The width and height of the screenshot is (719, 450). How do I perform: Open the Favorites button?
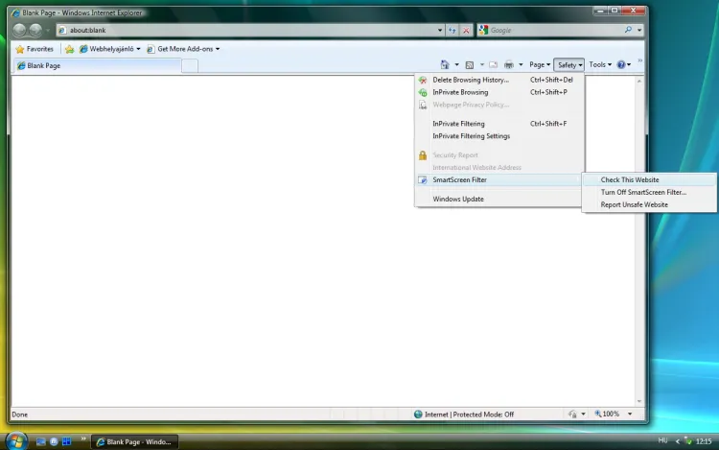click(35, 48)
